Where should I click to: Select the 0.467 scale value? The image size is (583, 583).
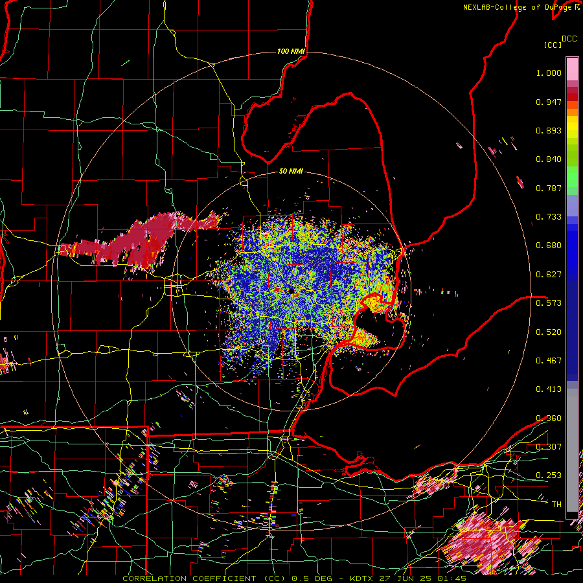tap(549, 361)
